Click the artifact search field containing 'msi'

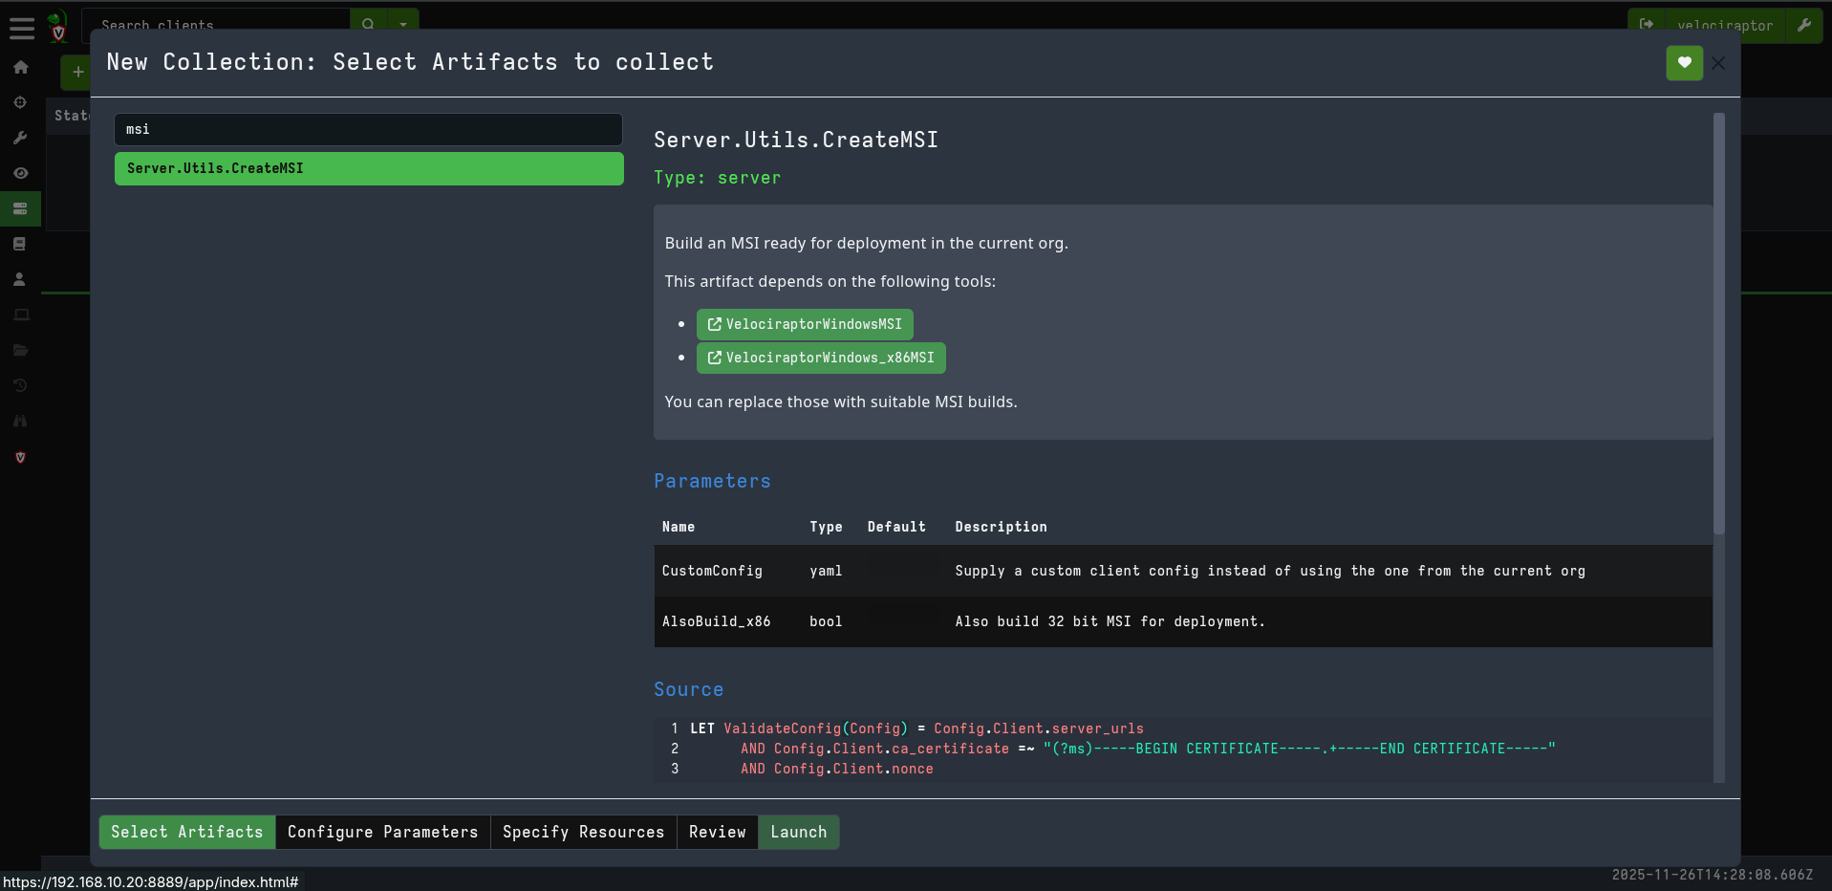(369, 129)
